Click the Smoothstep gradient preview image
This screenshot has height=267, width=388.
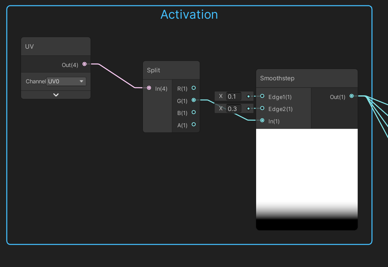(x=307, y=179)
